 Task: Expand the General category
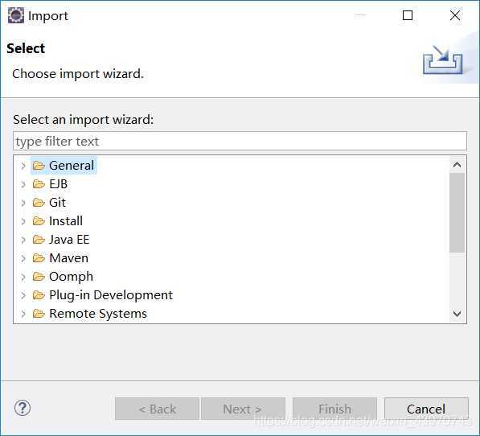[23, 166]
